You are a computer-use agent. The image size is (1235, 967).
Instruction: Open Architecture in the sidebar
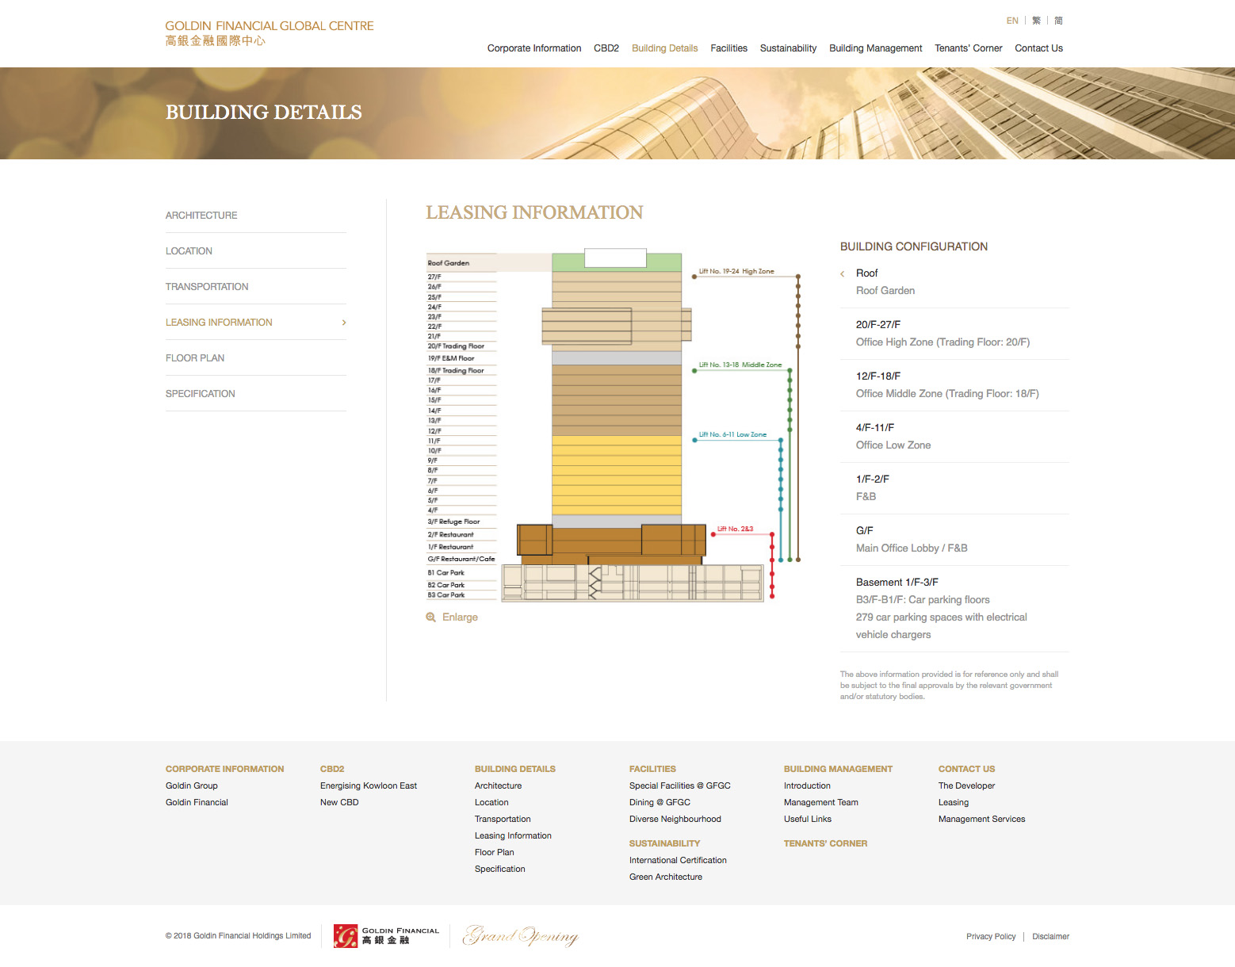(x=201, y=216)
